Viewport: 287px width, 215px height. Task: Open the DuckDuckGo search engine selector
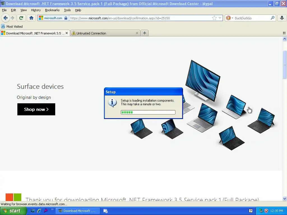pos(230,18)
